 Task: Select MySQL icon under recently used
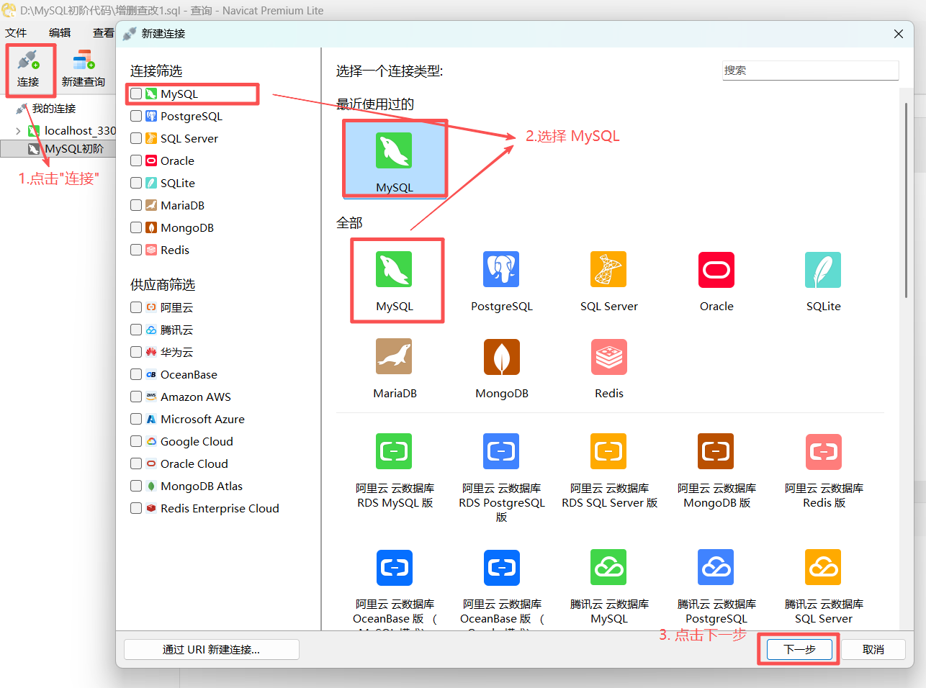[x=394, y=150]
